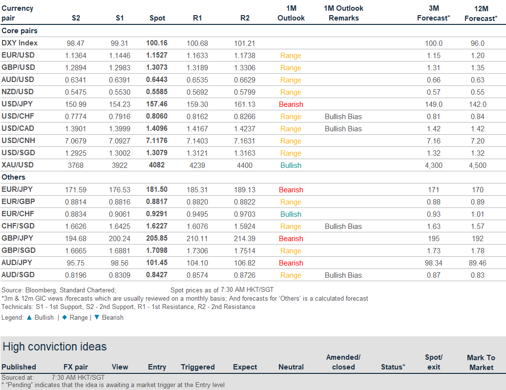506x390 pixels.
Task: Click the 1M Outlook Remarks column header
Action: click(x=343, y=13)
